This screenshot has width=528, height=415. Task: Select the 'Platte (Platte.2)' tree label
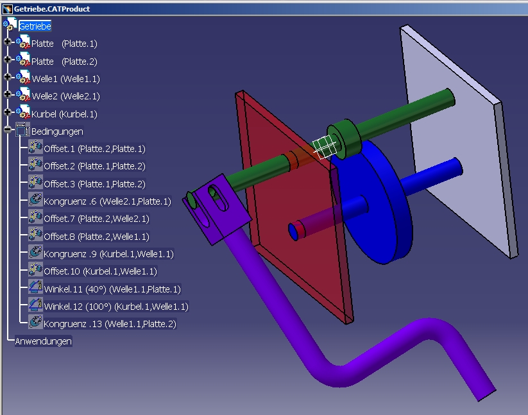tap(64, 62)
